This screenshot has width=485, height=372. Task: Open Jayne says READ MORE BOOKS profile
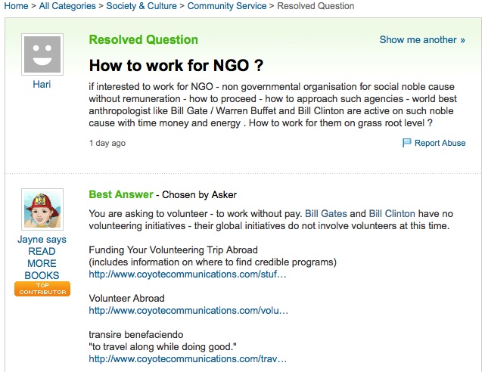tap(42, 257)
